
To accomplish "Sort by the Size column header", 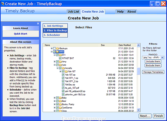I will pyautogui.click(x=108, y=45).
